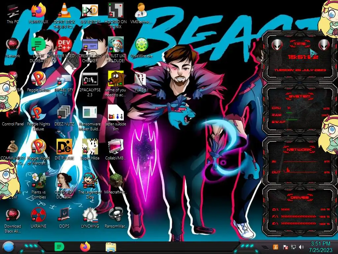This screenshot has height=254, width=338.
Task: Launch Firefox from the taskbar
Action: (85, 247)
